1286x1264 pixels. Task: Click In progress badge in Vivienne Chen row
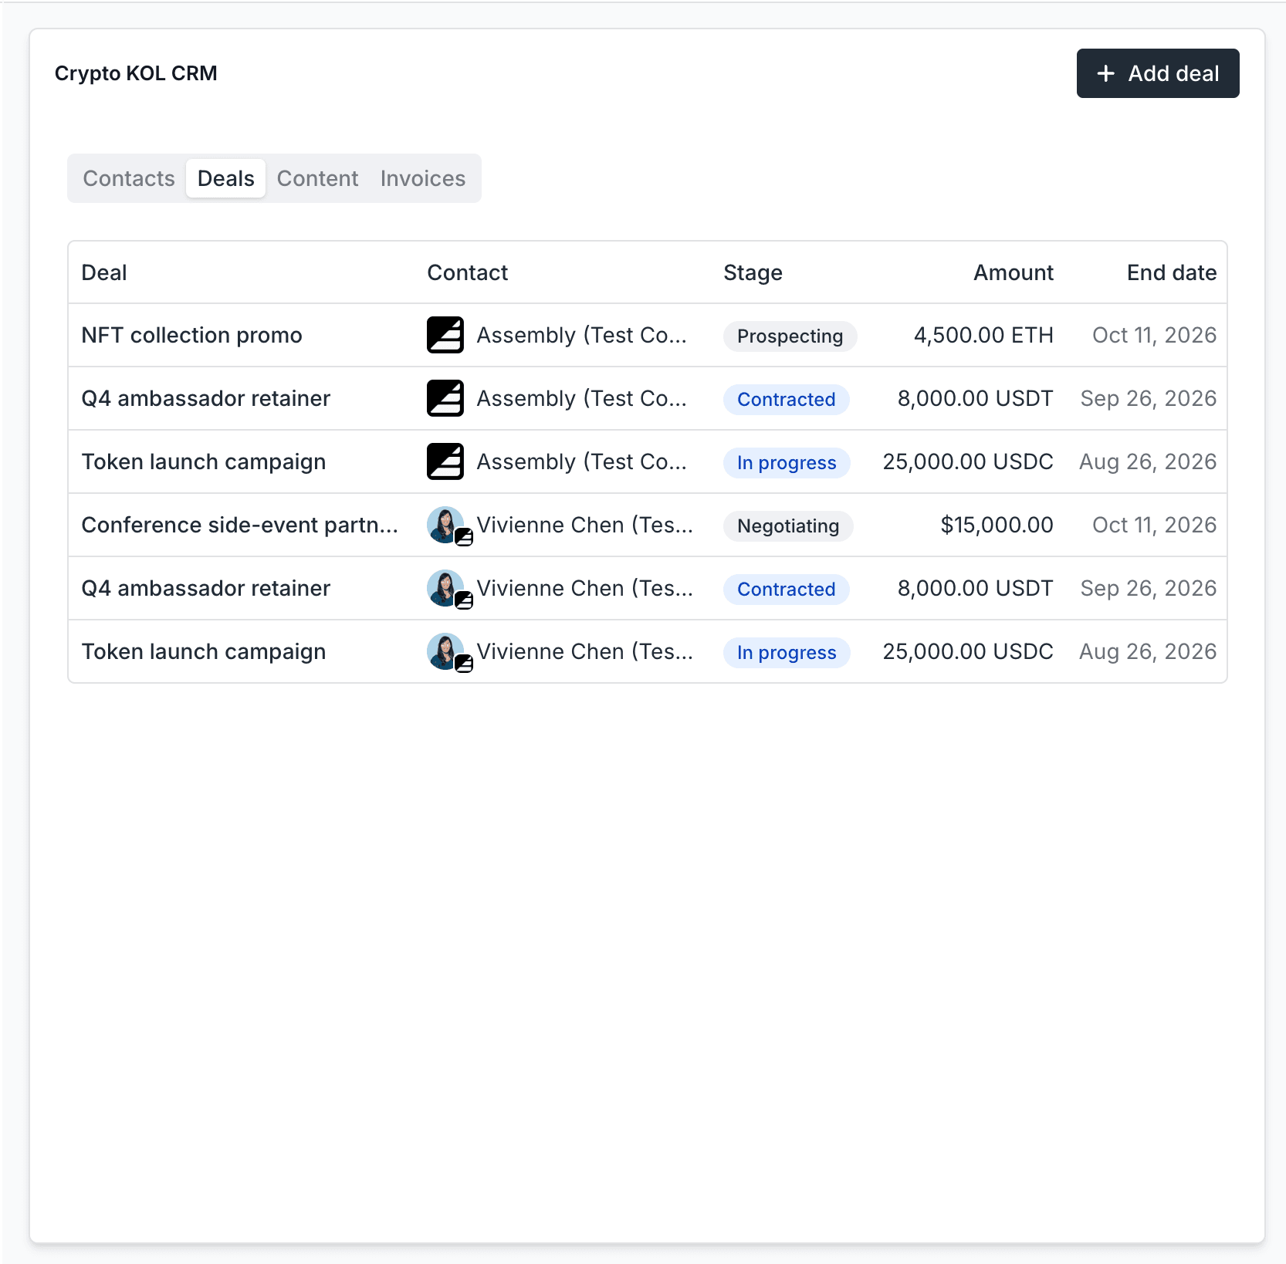click(x=787, y=652)
